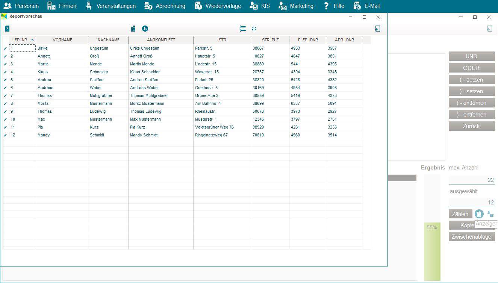Click the NACHNAME column header
Image resolution: width=498 pixels, height=283 pixels.
(108, 40)
